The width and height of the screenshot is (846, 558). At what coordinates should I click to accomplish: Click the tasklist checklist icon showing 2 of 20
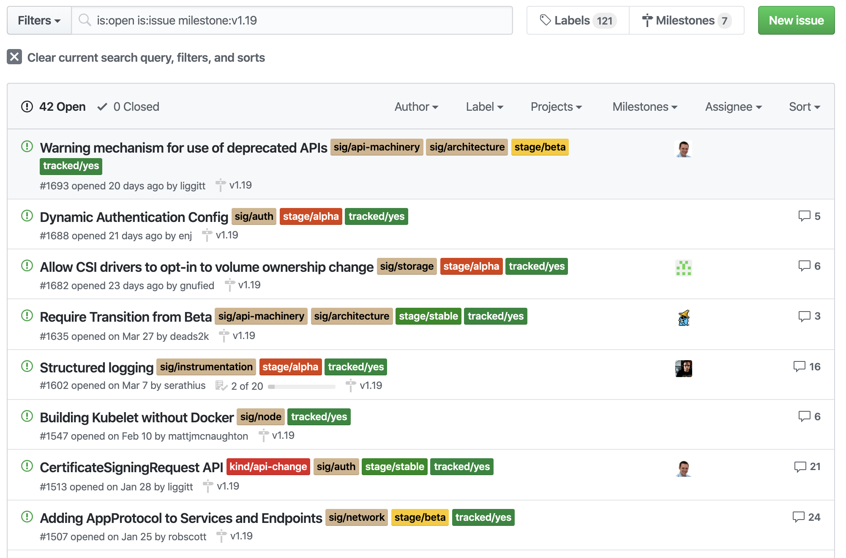click(221, 385)
